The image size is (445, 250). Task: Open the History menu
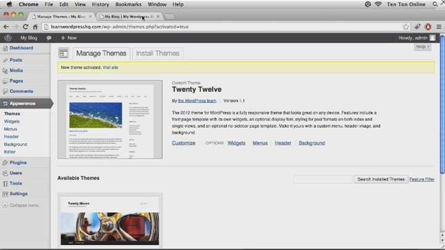(100, 4)
